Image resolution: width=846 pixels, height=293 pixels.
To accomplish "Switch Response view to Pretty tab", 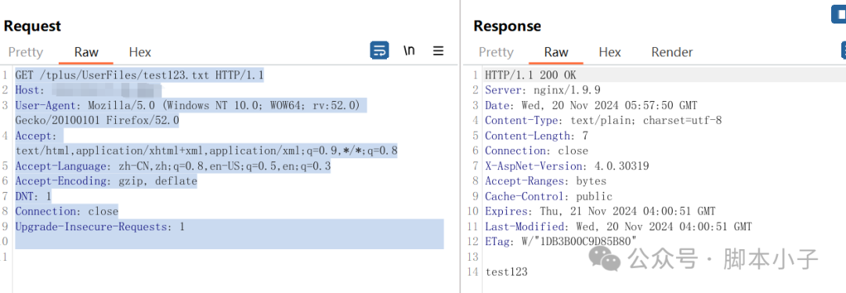I will [496, 52].
